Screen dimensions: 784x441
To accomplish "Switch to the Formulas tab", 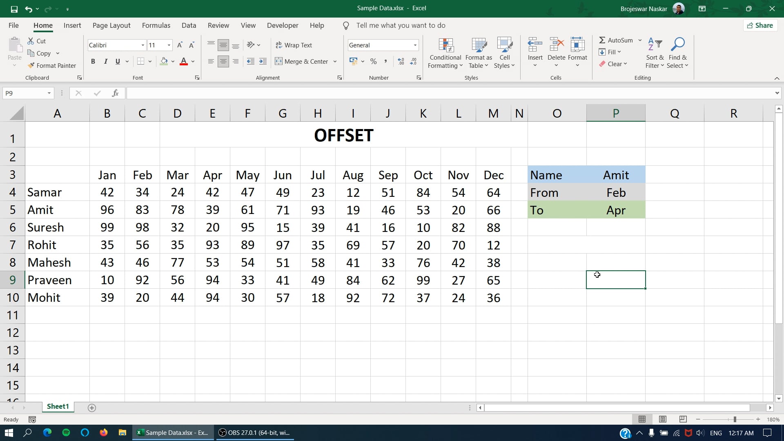I will 156,25.
